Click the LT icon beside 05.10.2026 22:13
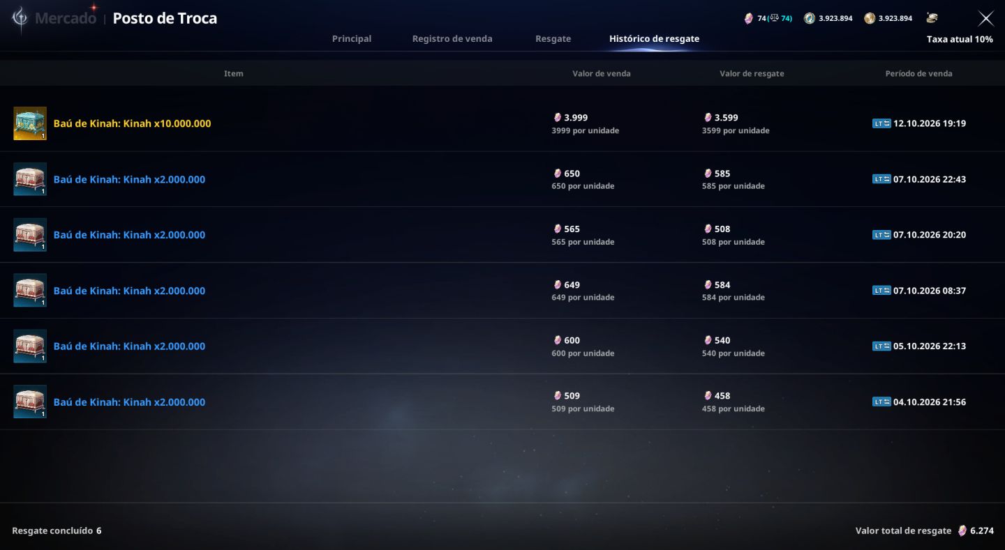This screenshot has height=550, width=1005. pos(881,346)
